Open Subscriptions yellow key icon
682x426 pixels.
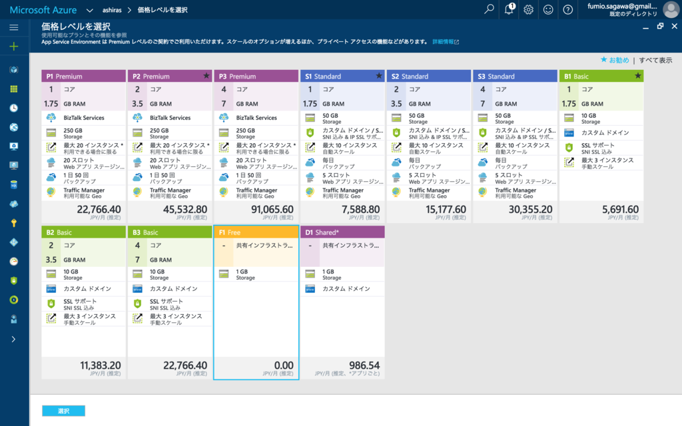click(14, 223)
